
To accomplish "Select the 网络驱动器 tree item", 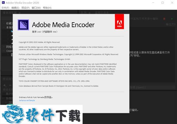I will coord(9,47).
